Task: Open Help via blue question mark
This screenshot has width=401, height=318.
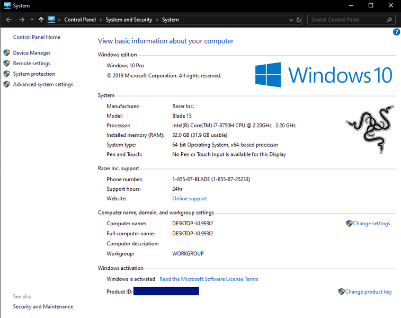Action: tap(396, 32)
